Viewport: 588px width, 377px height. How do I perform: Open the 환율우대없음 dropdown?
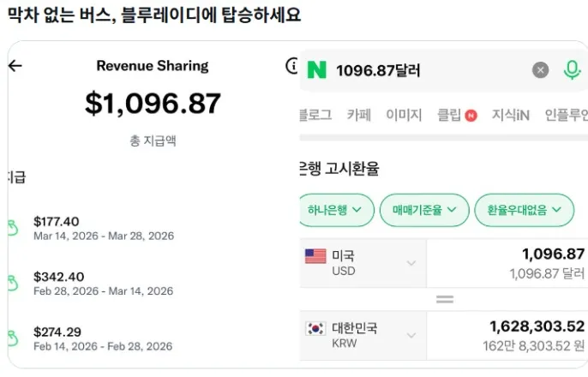pos(524,210)
